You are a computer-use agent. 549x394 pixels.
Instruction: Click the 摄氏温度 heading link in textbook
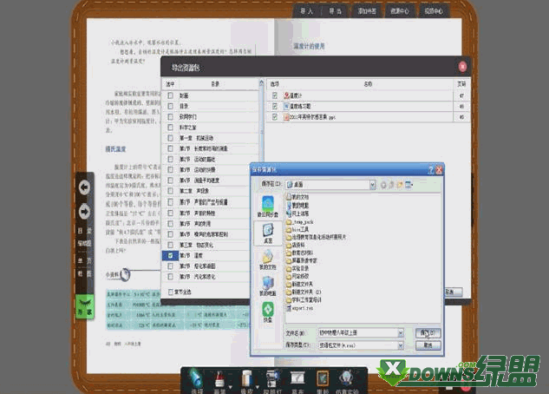pyautogui.click(x=115, y=149)
